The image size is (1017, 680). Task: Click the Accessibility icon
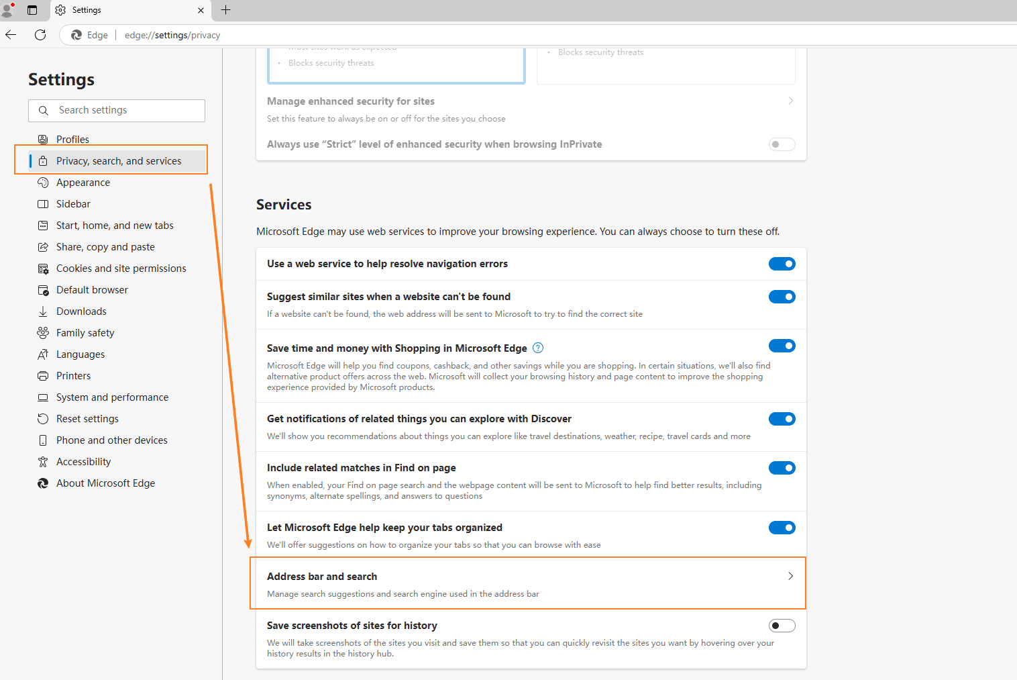click(x=43, y=462)
